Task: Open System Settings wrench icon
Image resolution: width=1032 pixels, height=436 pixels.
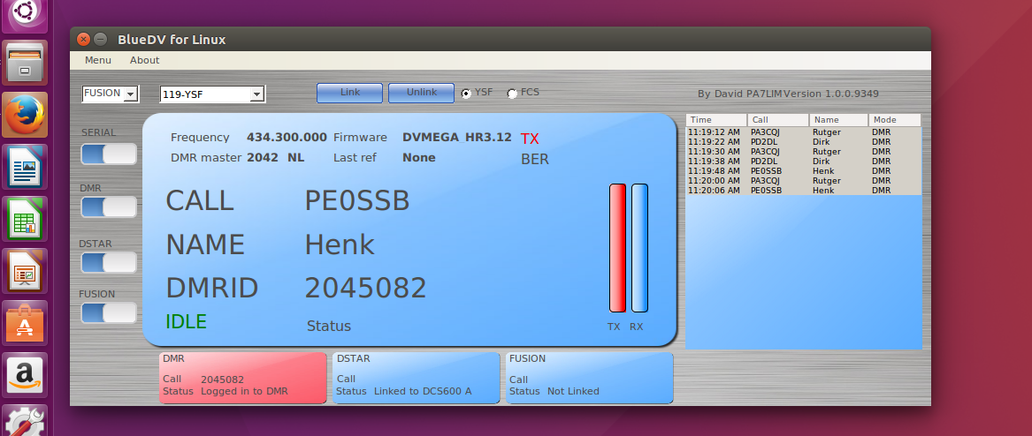Action: point(25,420)
